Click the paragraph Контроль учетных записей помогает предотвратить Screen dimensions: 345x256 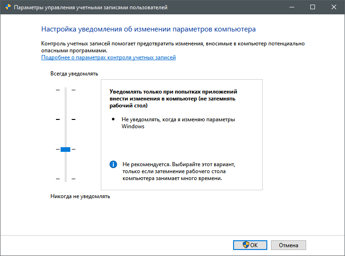[173, 47]
